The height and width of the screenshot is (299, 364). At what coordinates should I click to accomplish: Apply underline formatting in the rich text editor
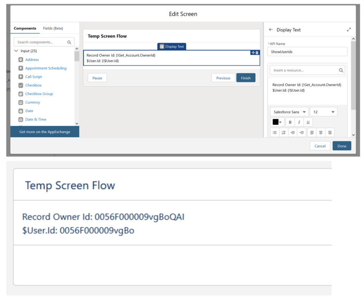pos(308,122)
